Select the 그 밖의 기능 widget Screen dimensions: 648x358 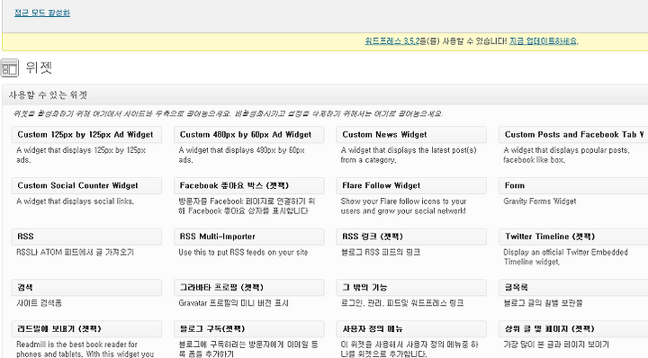click(x=411, y=288)
